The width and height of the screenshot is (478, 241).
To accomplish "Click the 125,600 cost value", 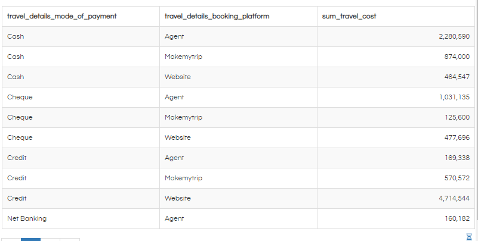I will tap(457, 117).
